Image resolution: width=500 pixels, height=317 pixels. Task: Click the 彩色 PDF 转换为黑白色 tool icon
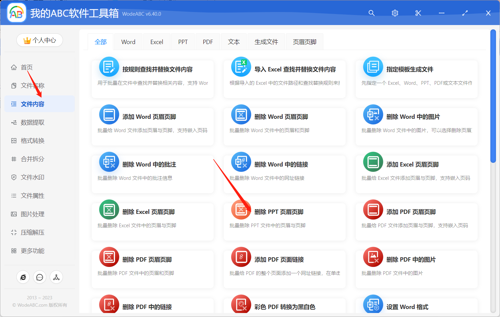tap(241, 304)
